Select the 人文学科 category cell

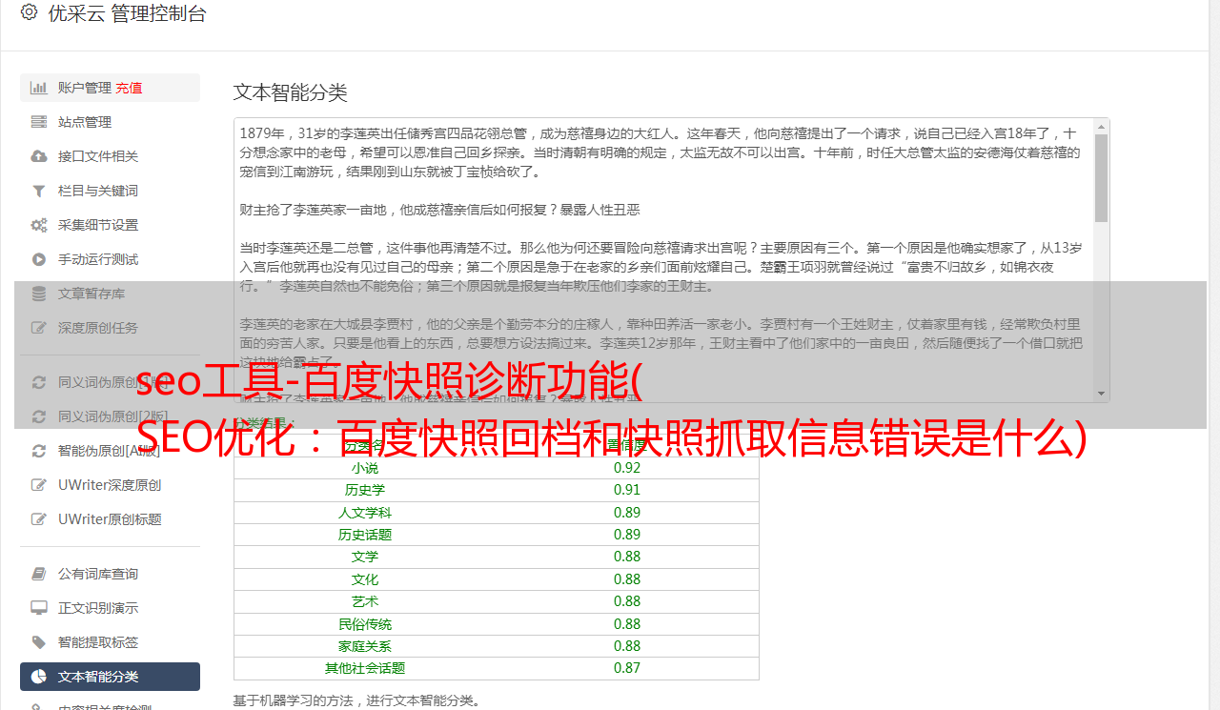[365, 513]
